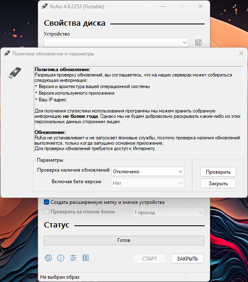Image resolution: width=248 pixels, height=282 pixels.
Task: Close the update policy dialog with X
Action: coord(241,53)
